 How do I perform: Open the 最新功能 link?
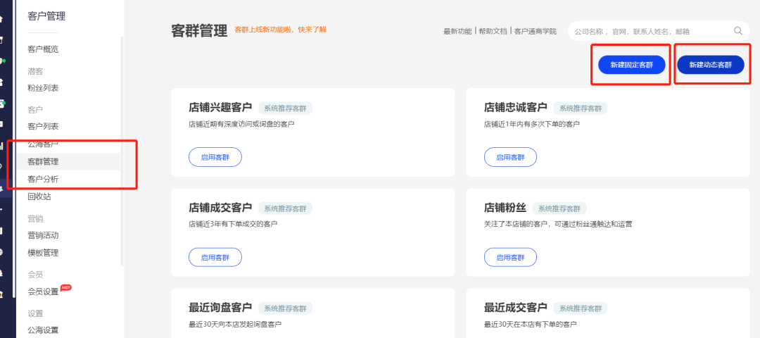click(457, 31)
